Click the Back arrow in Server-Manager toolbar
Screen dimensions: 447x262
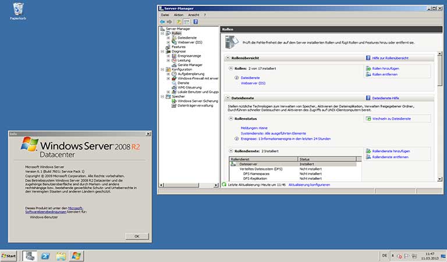(x=162, y=22)
